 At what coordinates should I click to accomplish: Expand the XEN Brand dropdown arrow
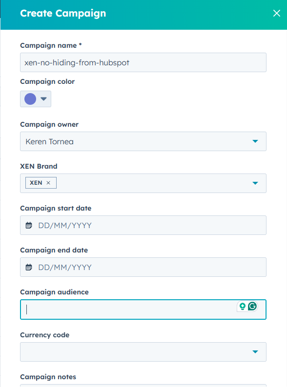(255, 183)
